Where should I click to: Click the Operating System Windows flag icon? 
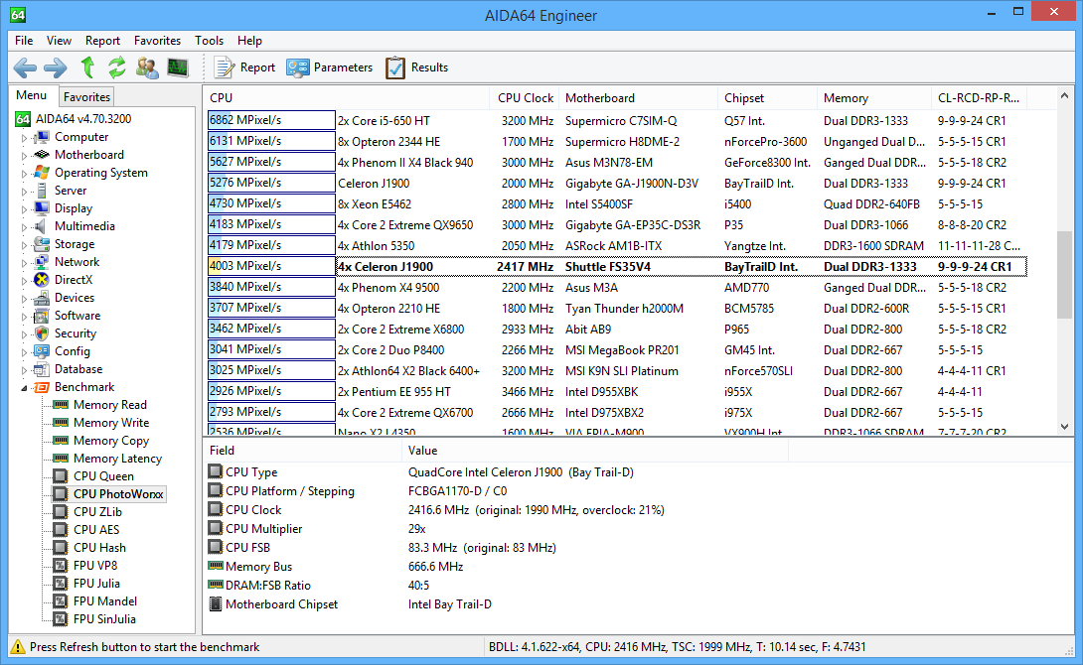pos(42,173)
